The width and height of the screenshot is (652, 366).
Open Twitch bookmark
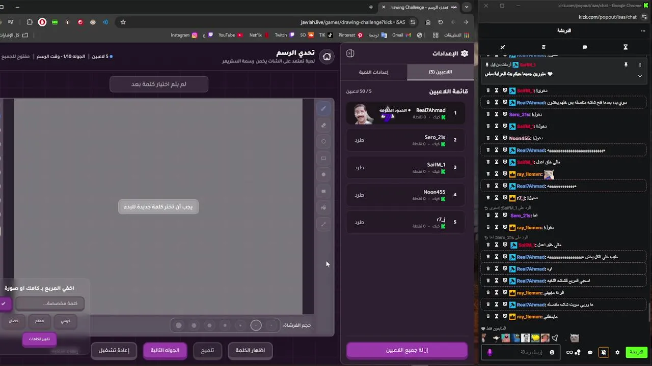(285, 35)
